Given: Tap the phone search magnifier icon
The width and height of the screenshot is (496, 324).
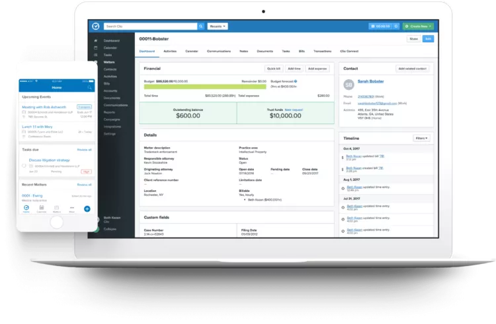Looking at the screenshot, I should (89, 87).
